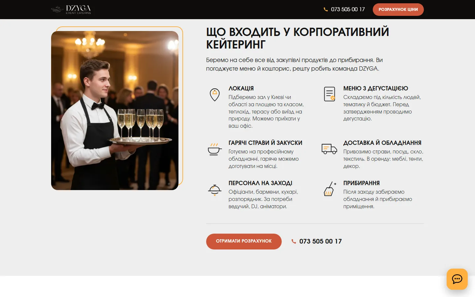
Task: Open the DZYGA Event Catering logo
Action: (71, 10)
